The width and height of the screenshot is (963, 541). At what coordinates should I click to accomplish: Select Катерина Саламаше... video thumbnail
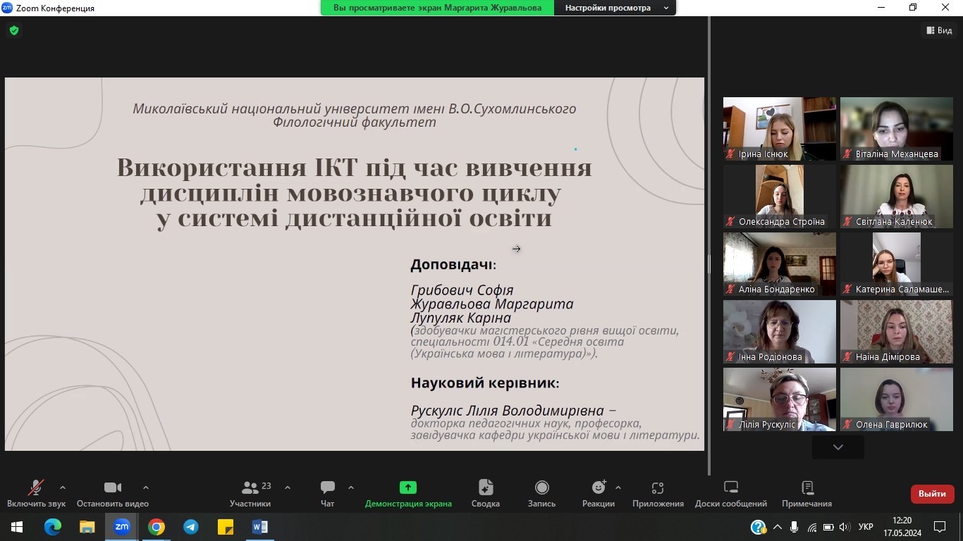click(x=897, y=264)
